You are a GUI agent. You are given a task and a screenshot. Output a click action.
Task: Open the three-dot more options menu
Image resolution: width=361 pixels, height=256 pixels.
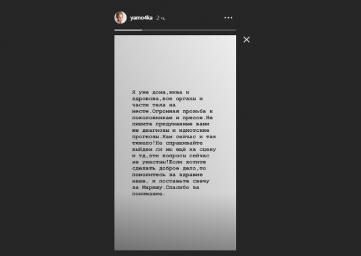[x=228, y=17]
